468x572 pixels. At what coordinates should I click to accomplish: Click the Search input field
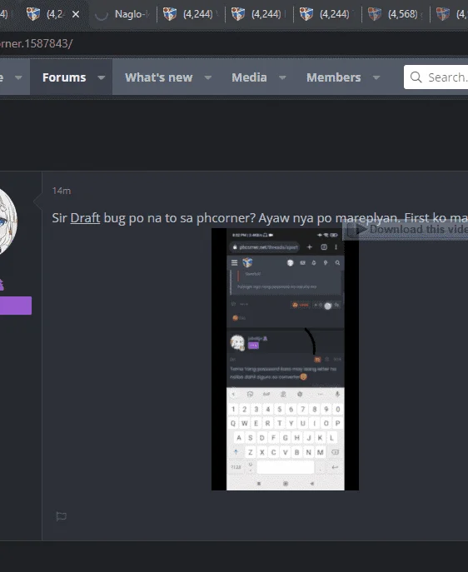(436, 77)
